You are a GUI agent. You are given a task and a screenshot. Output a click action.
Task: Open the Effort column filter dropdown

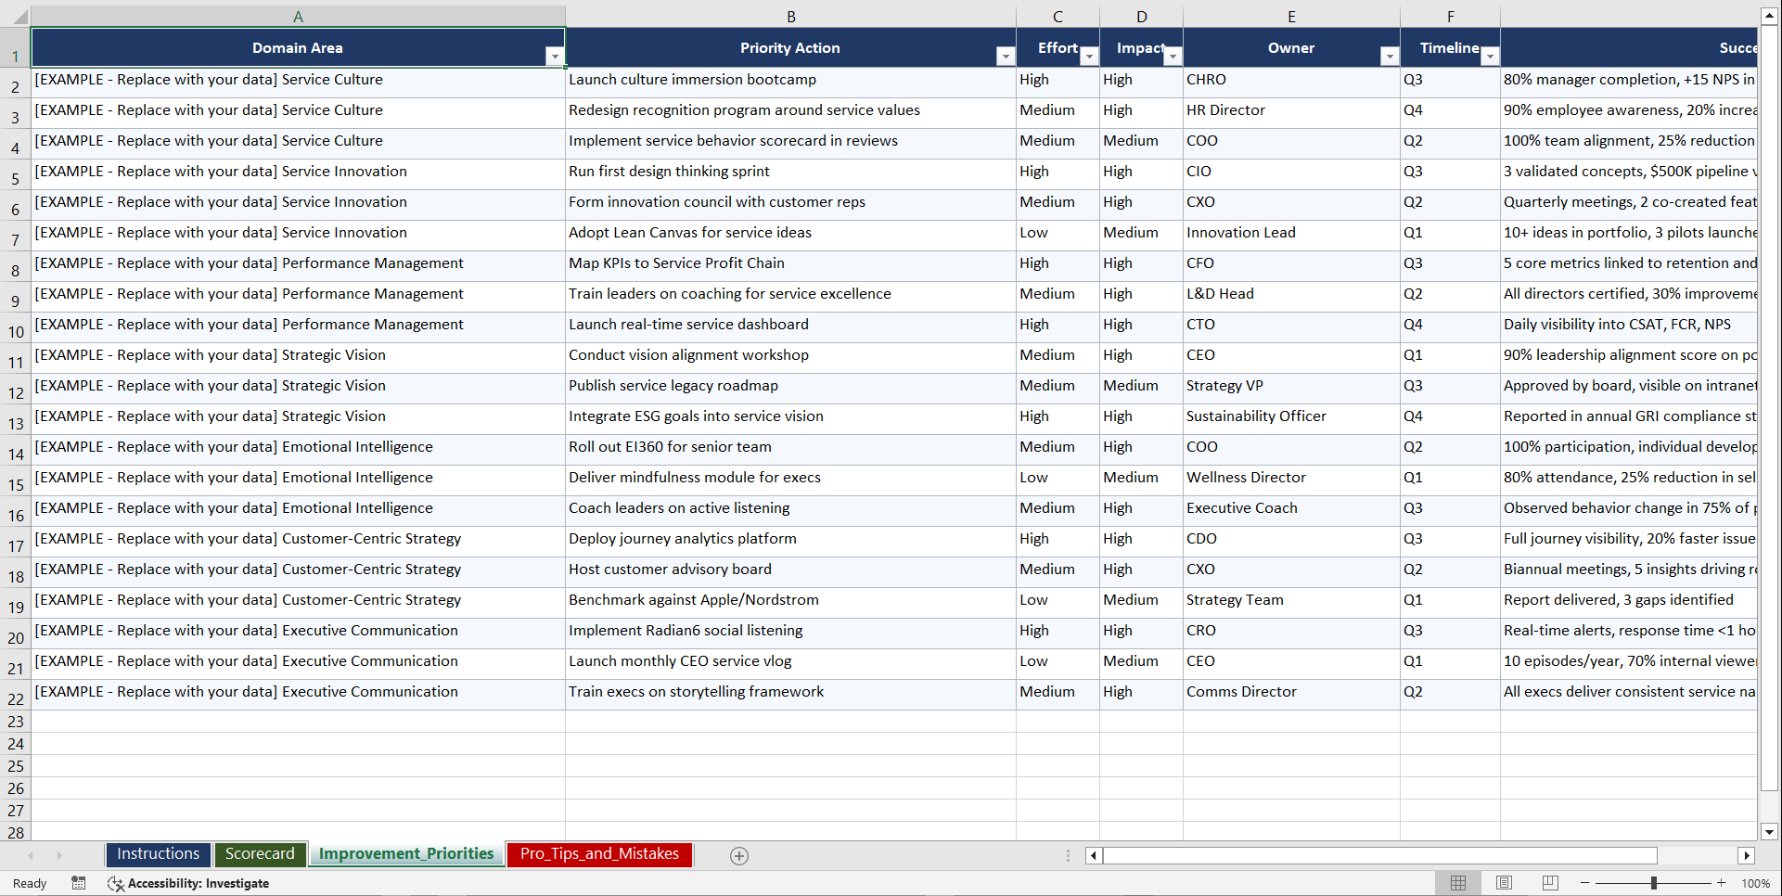(x=1087, y=57)
